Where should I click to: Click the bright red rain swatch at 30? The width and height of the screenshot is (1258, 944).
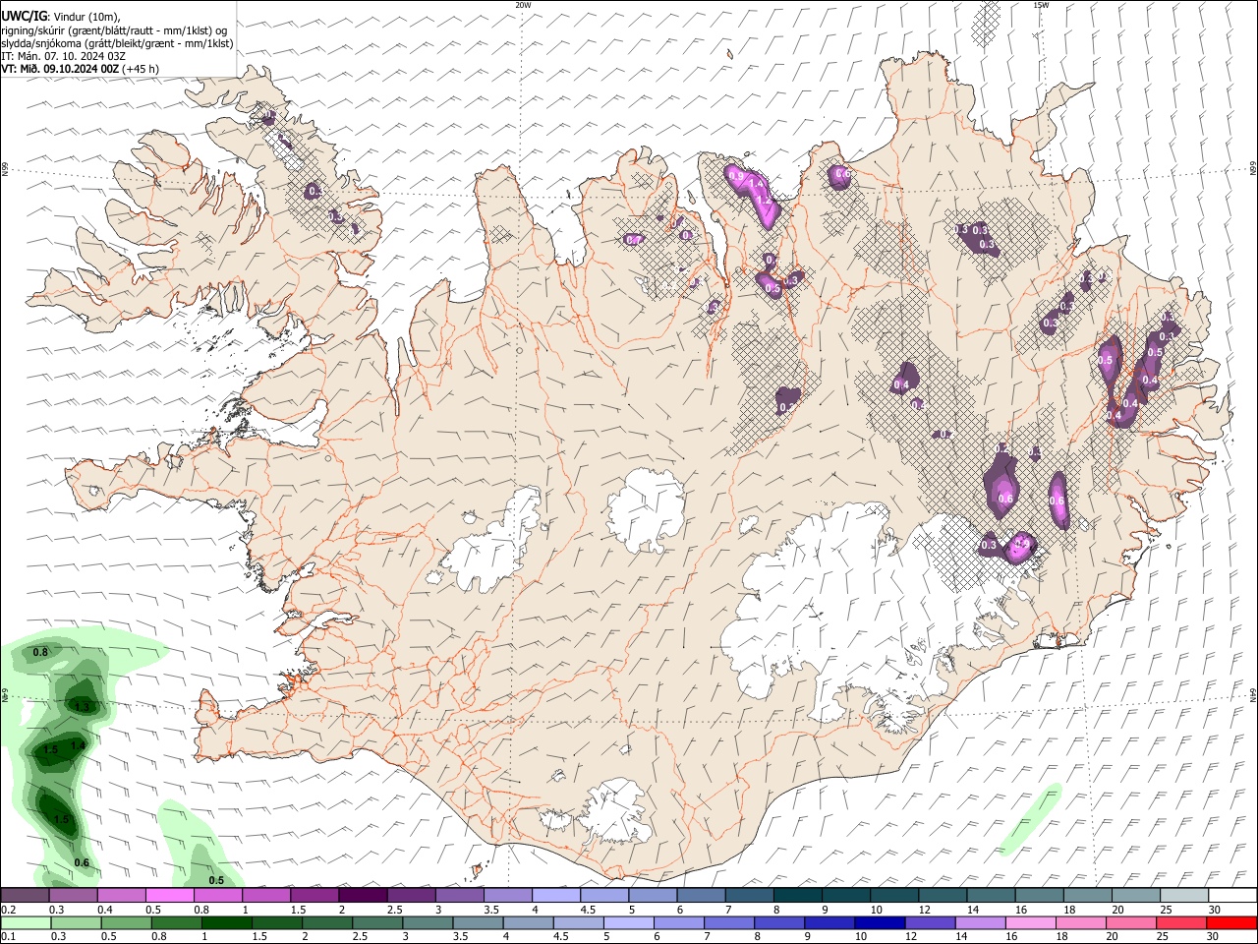[1231, 922]
